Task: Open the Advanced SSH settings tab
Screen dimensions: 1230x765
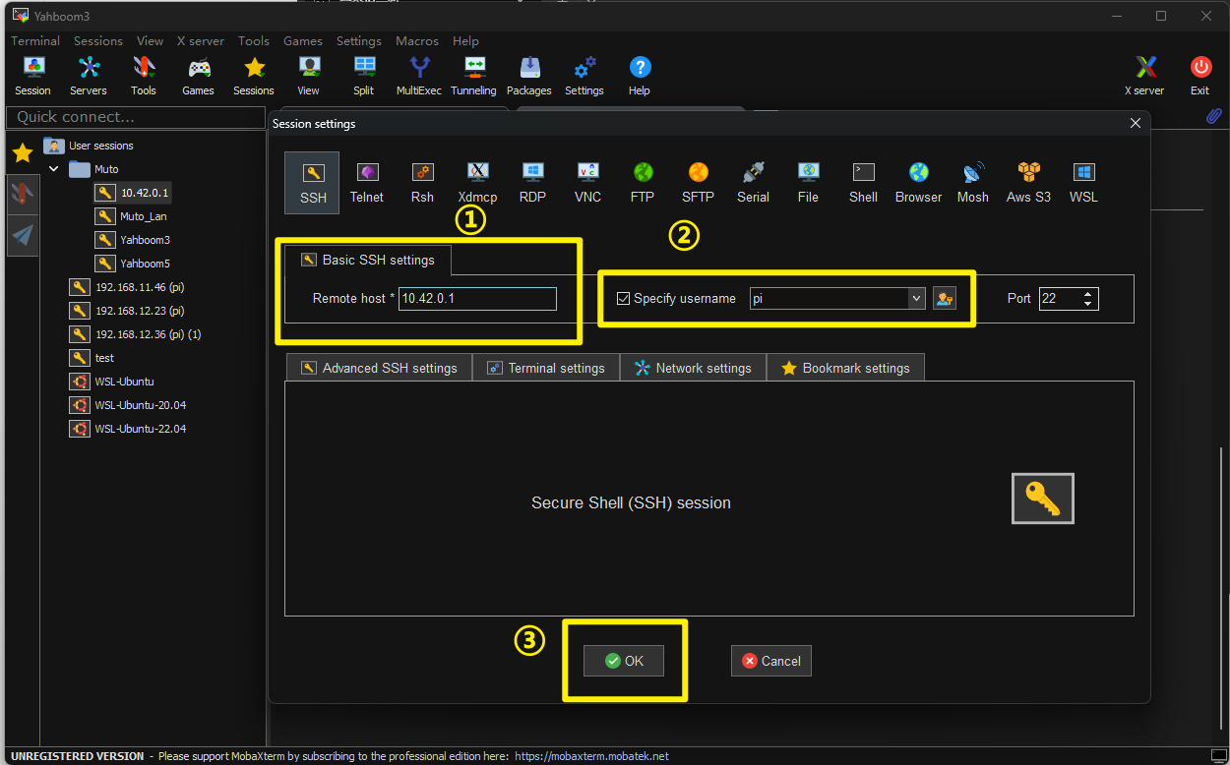Action: pos(379,368)
